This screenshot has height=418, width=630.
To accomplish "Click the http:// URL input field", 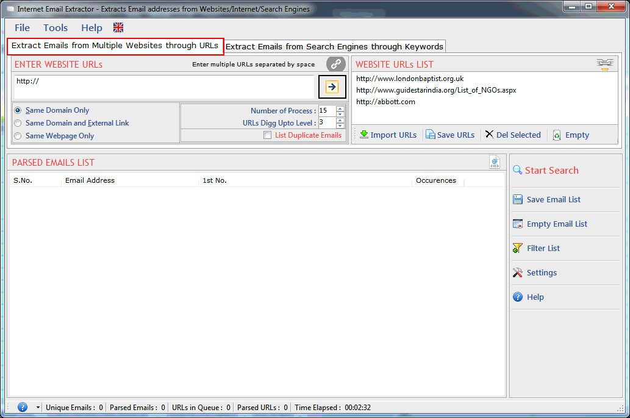I will click(x=164, y=87).
